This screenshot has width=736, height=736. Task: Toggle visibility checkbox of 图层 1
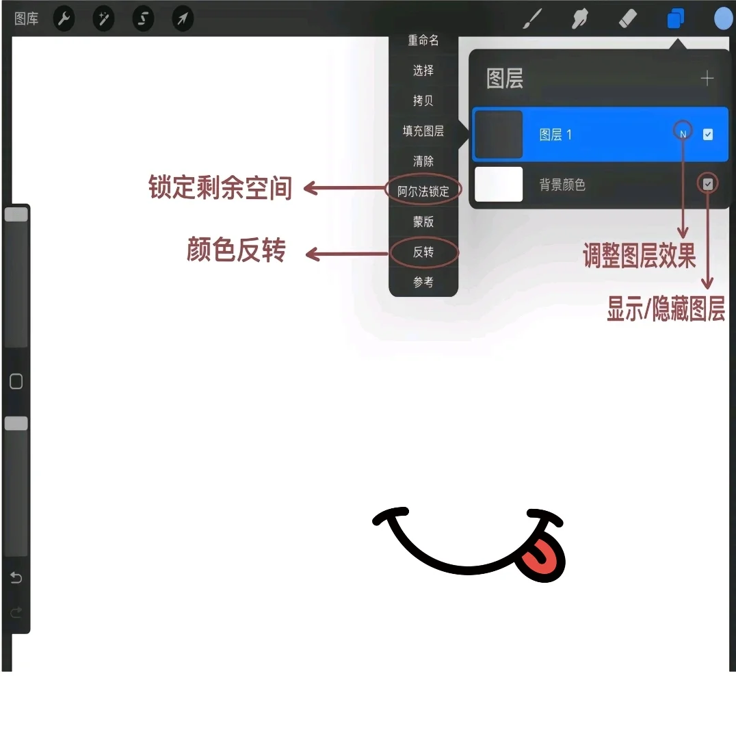pos(708,135)
